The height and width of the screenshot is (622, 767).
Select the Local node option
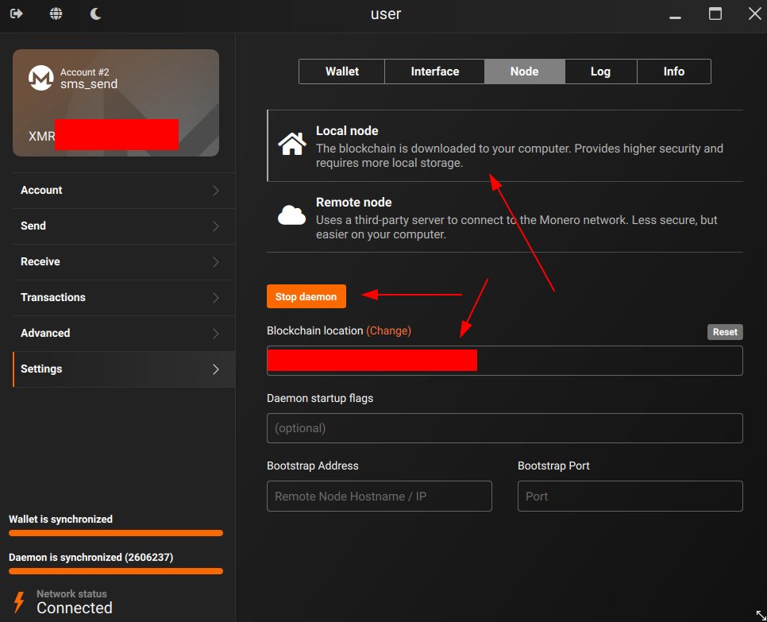point(505,146)
